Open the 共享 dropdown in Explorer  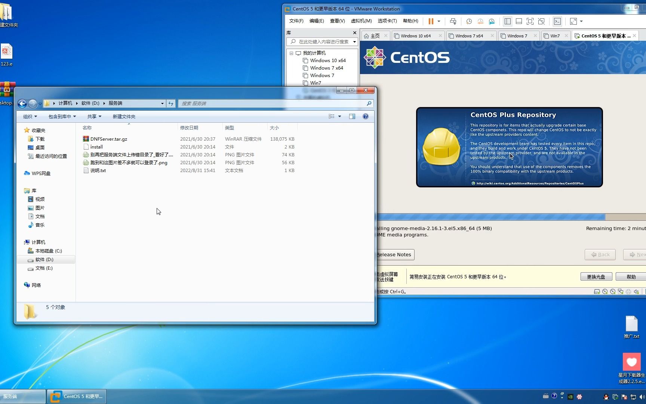pos(94,117)
